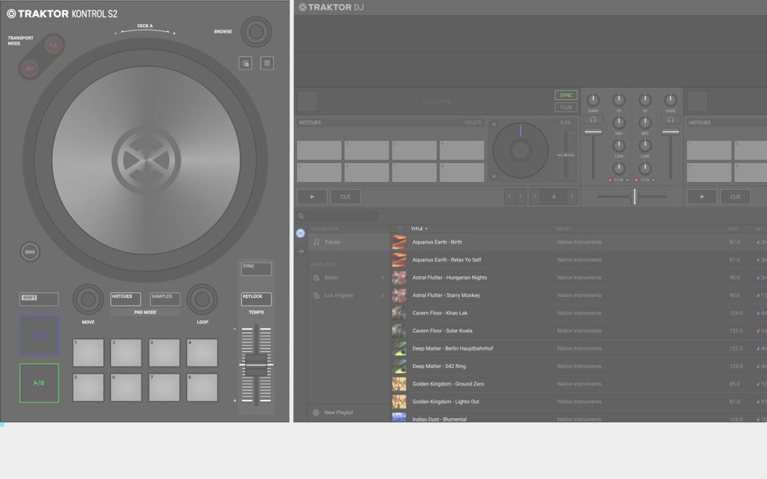Click the CUE button on the left deck
Screen dimensions: 767x479
[x=346, y=196]
